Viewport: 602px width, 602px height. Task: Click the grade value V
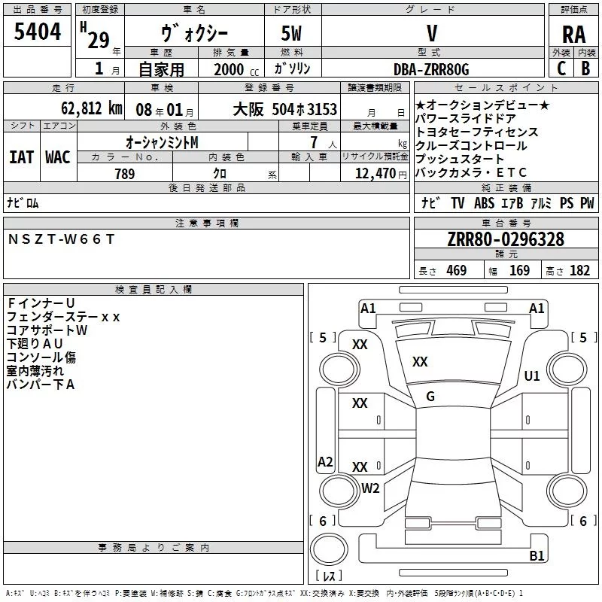432,33
